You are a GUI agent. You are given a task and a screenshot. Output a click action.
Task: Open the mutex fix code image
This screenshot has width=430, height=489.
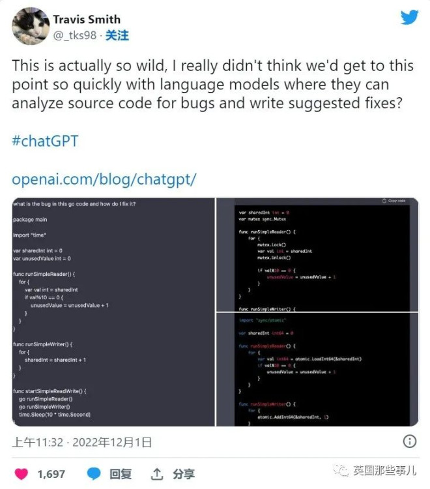point(317,254)
